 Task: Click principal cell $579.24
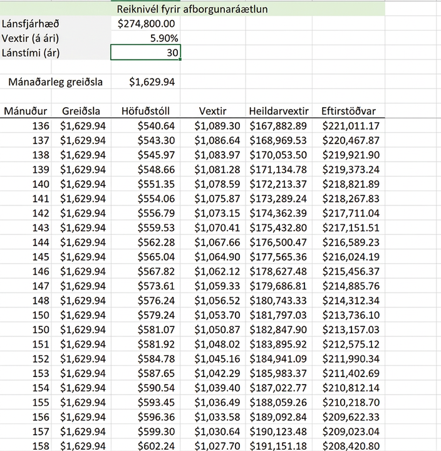[146, 315]
